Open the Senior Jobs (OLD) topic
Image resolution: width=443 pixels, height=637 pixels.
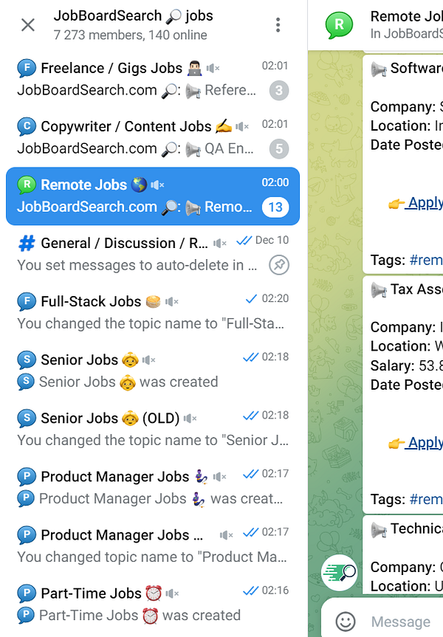pyautogui.click(x=153, y=430)
